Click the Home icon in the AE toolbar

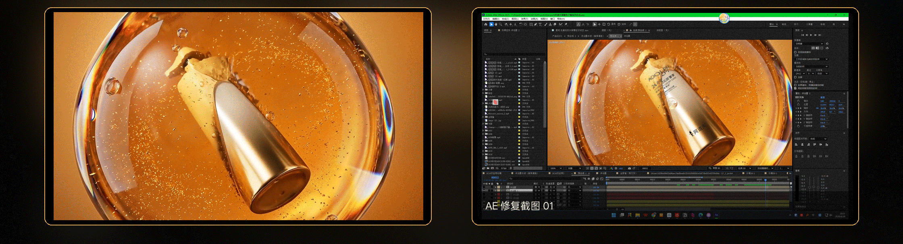[x=486, y=24]
